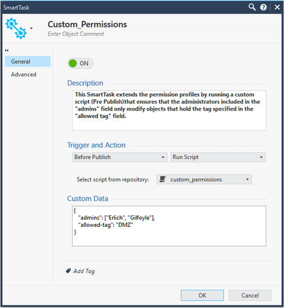The height and width of the screenshot is (308, 284).
Task: Expand the custom_permissions script repository dropdown
Action: (x=204, y=179)
